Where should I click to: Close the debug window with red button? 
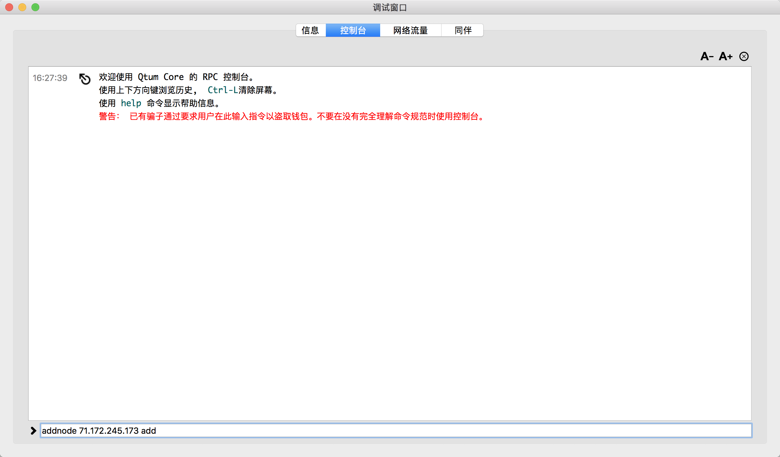(x=9, y=7)
